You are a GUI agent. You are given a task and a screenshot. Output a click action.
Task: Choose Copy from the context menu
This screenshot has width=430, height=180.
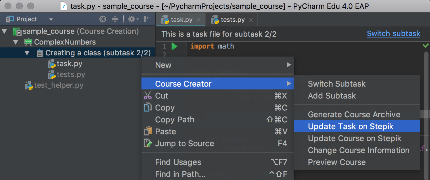(218, 108)
